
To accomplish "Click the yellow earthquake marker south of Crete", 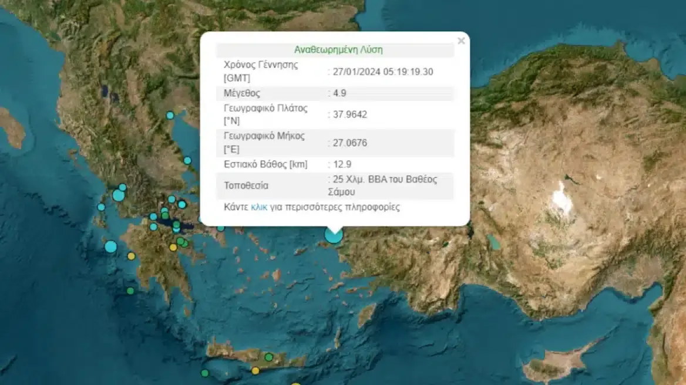I will [x=257, y=371].
